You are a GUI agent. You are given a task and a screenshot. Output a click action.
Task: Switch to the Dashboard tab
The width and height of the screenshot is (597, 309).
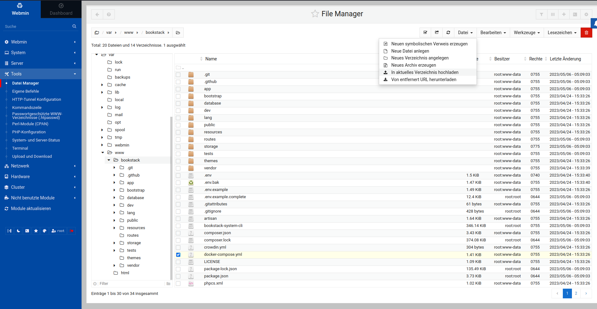pyautogui.click(x=61, y=9)
